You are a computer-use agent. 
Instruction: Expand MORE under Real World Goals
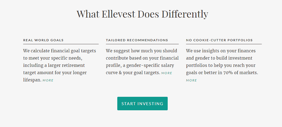(48, 80)
